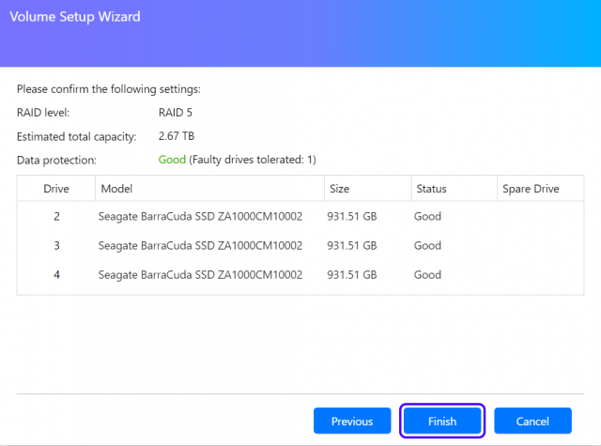Click the green Good data protection text
The width and height of the screenshot is (601, 446).
click(172, 160)
